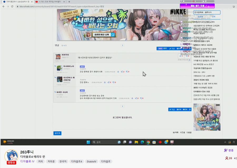Click the blue 글쓰기 write-post button
Image resolution: width=237 pixels, height=168 pixels.
57,133
